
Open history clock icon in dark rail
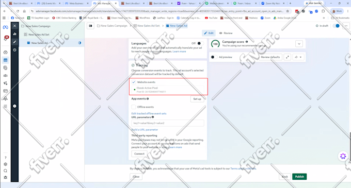click(x=14, y=50)
